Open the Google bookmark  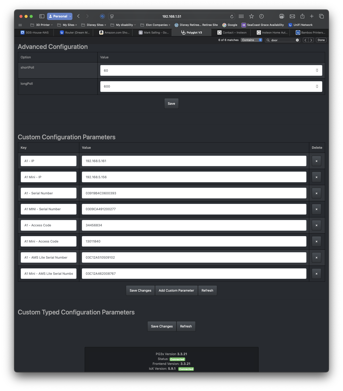(x=230, y=25)
